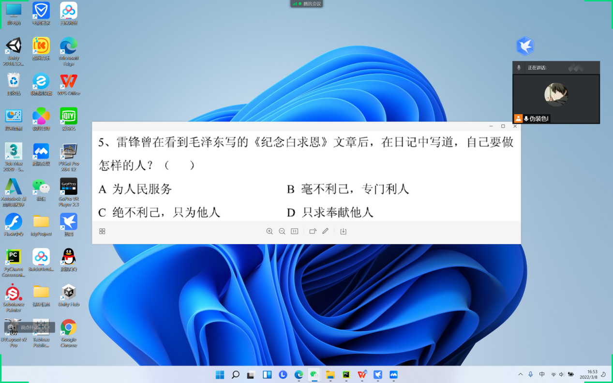Open Windows Start menu
This screenshot has width=613, height=383.
[x=220, y=374]
